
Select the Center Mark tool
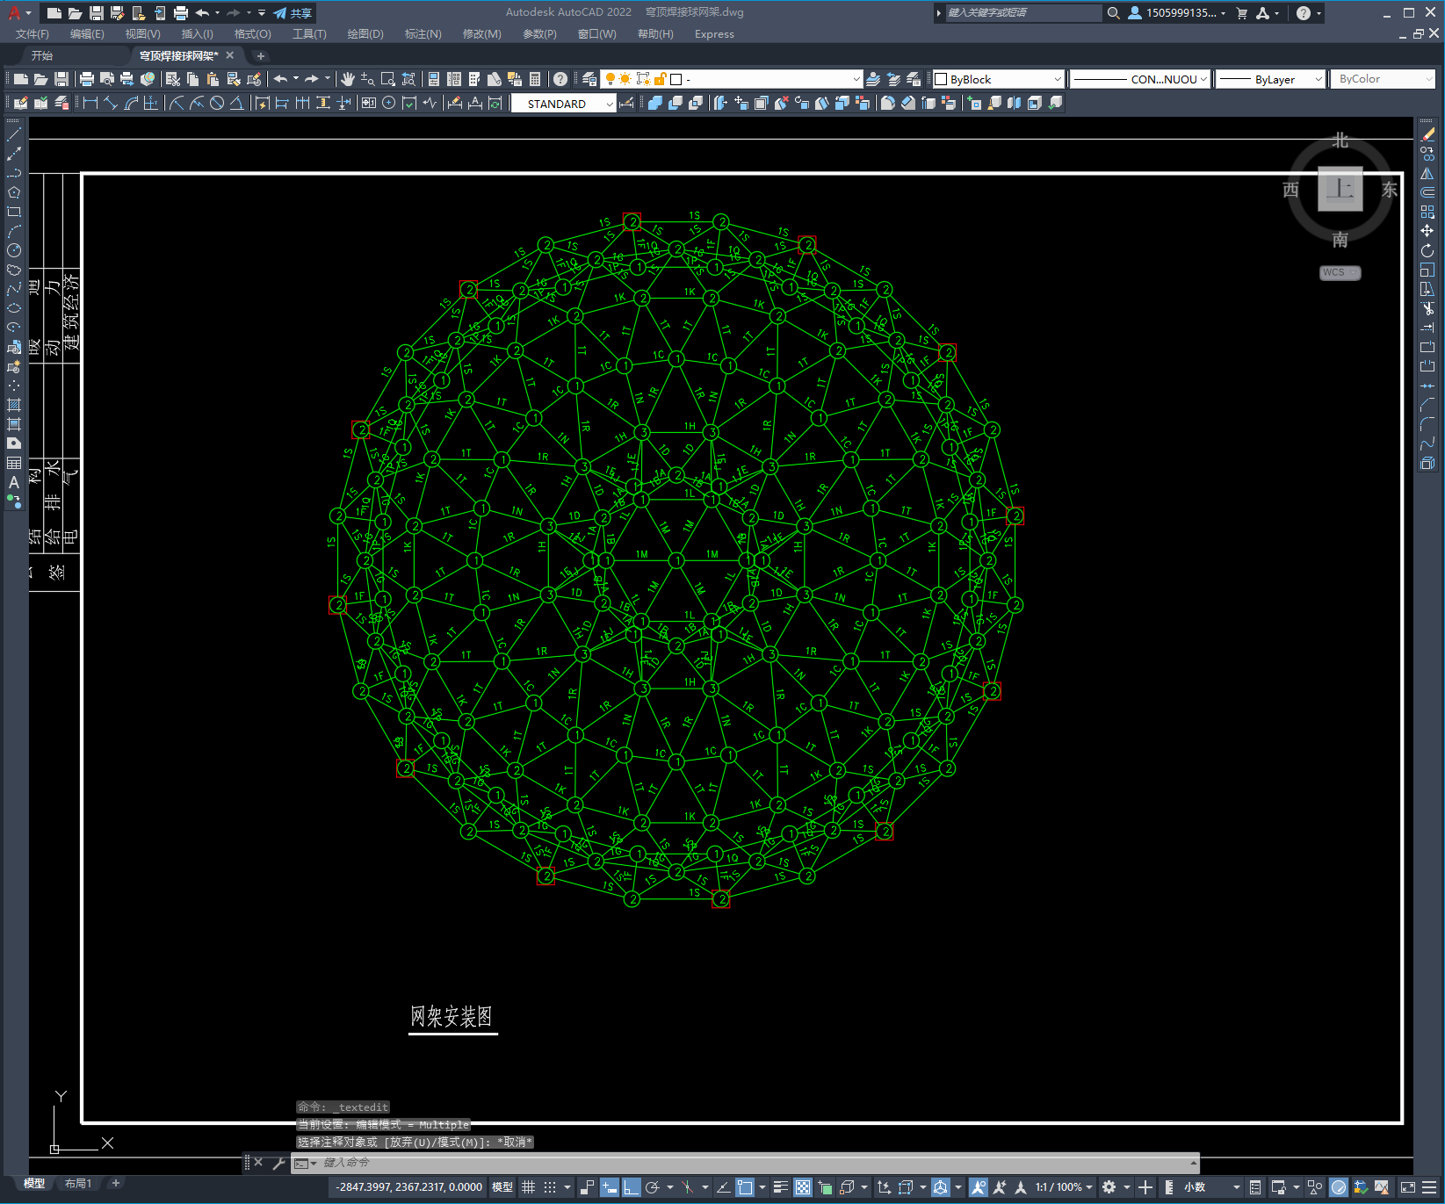(388, 103)
